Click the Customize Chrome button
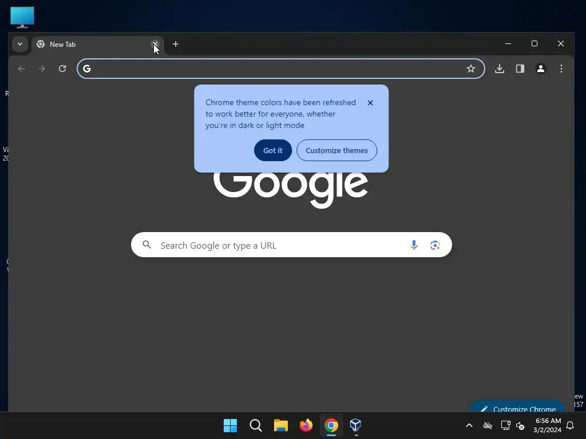This screenshot has width=586, height=439. tap(518, 407)
